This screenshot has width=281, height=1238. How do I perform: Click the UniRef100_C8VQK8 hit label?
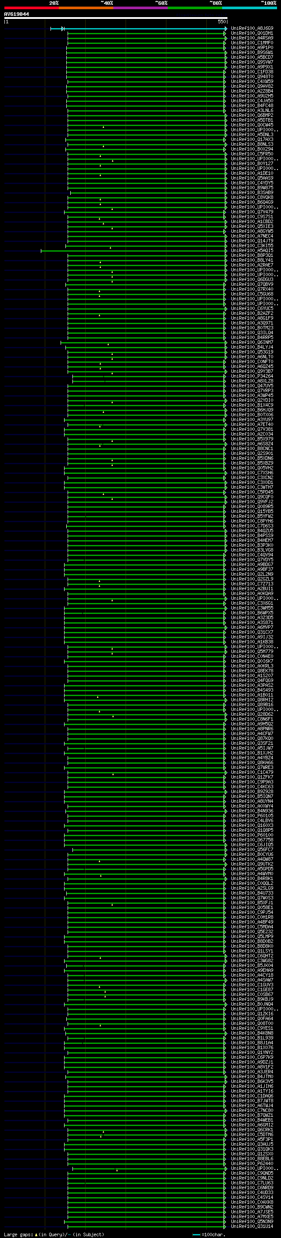pyautogui.click(x=252, y=198)
